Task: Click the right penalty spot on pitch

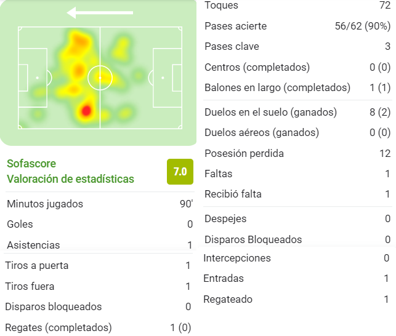Action: tap(163, 78)
